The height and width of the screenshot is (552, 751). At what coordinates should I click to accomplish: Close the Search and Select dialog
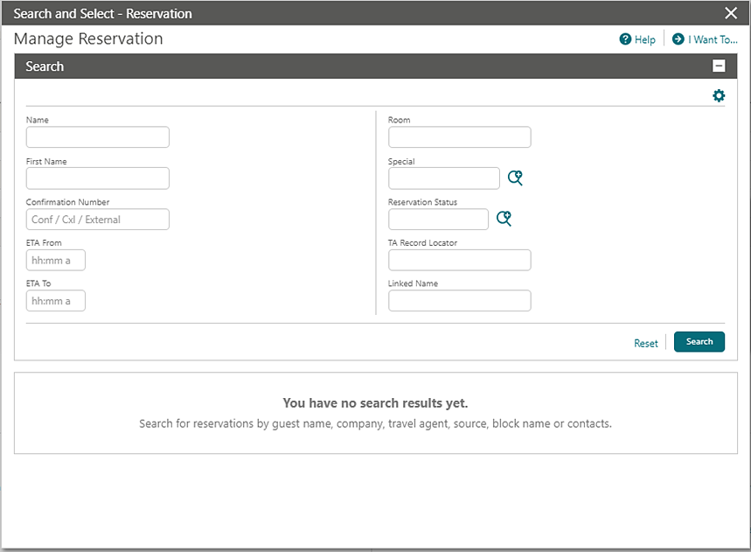732,13
